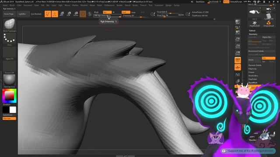280x157 pixels.
Task: Toggle the Rgb button
Action: click(107, 12)
